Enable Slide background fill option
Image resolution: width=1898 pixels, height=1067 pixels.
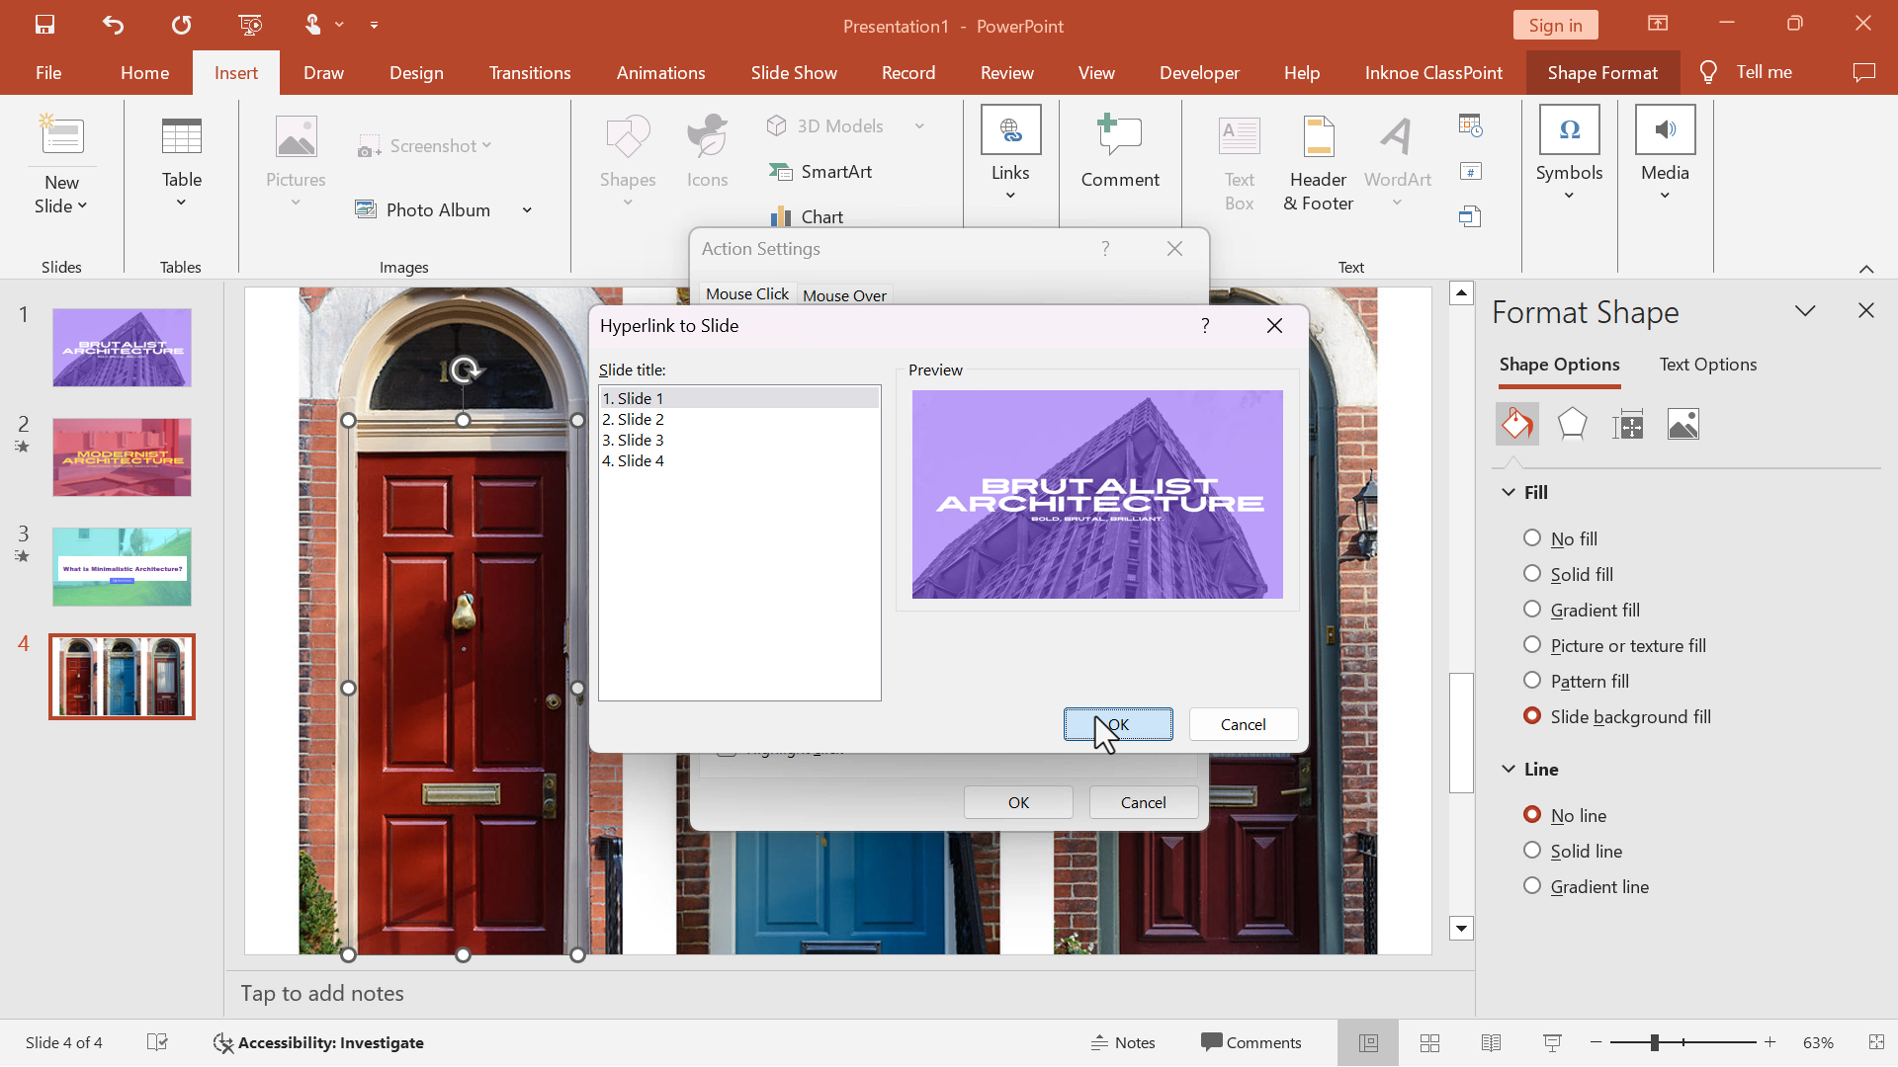[1534, 715]
